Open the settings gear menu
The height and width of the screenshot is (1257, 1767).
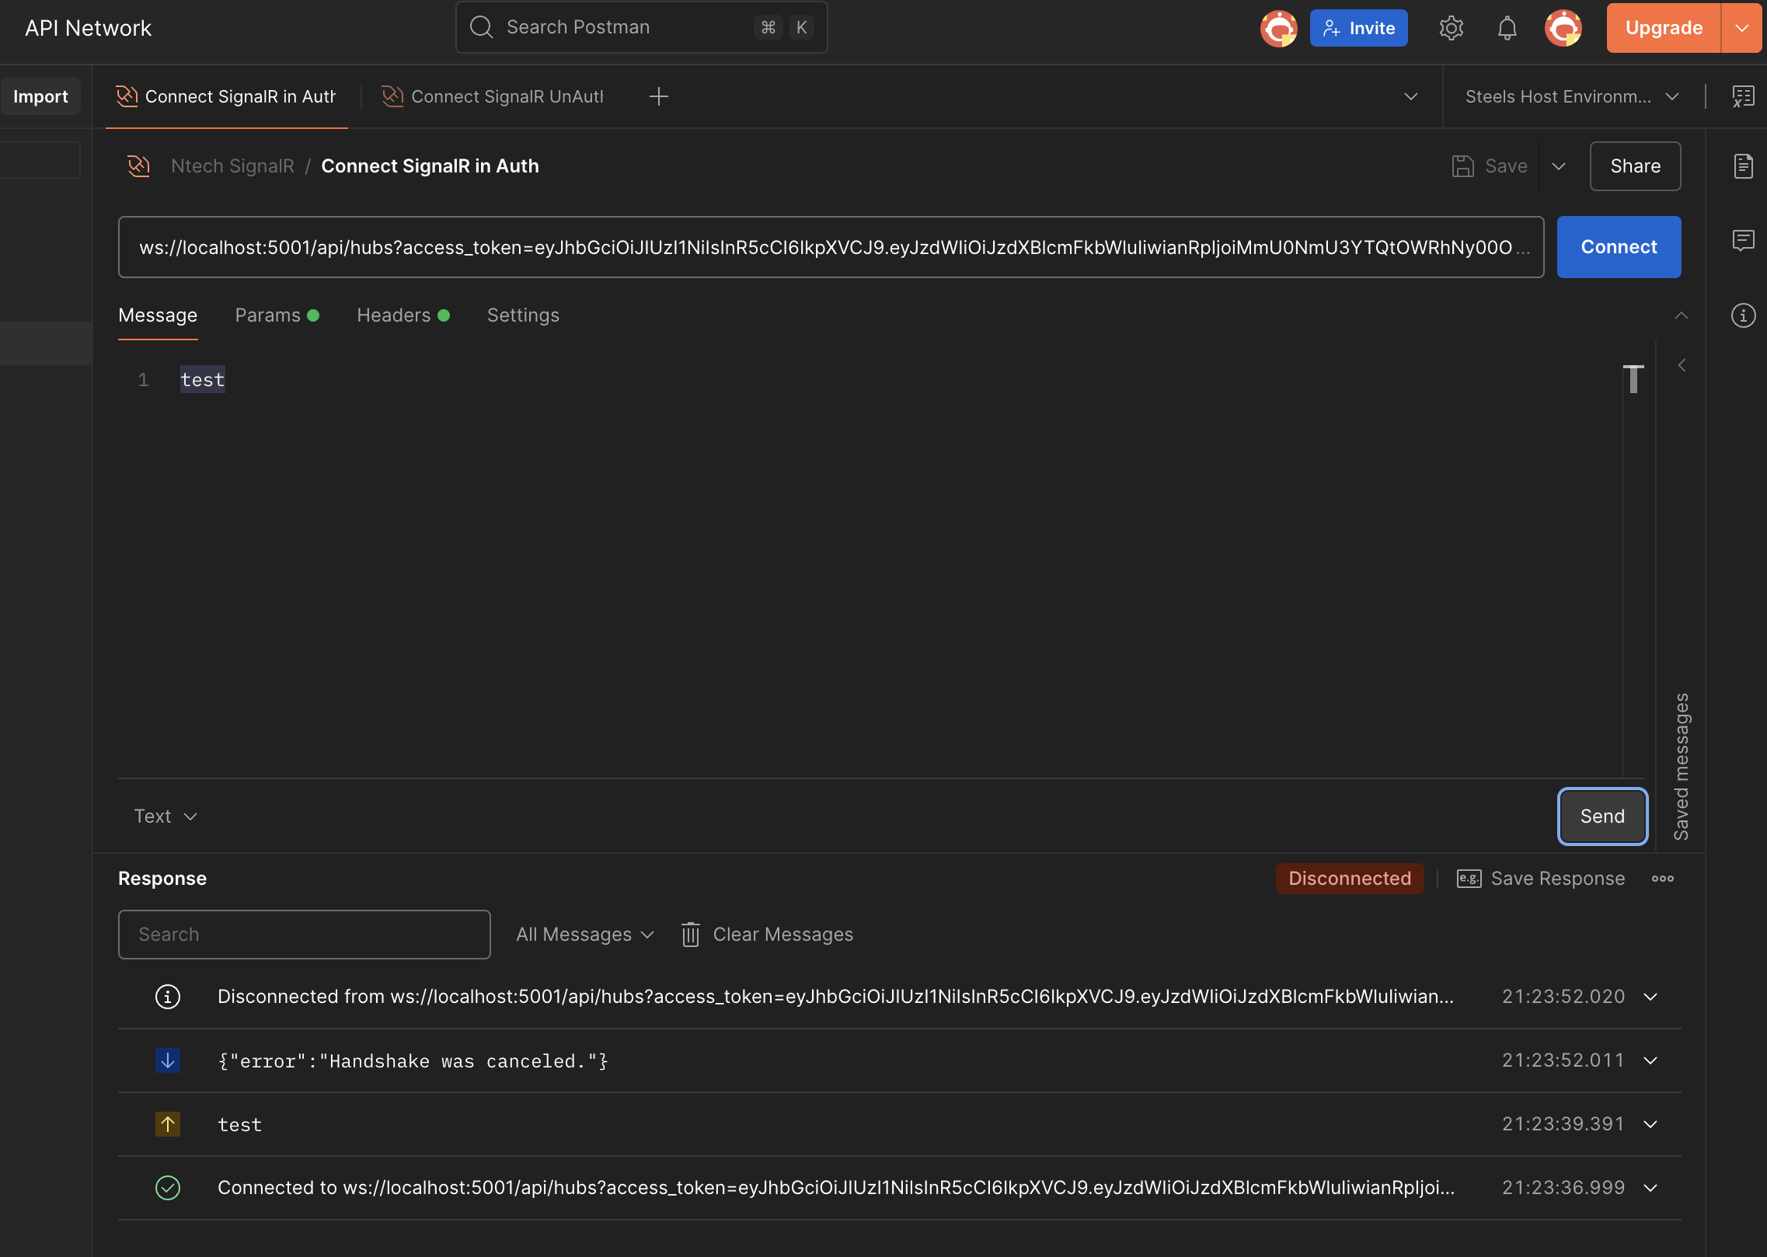(1452, 27)
